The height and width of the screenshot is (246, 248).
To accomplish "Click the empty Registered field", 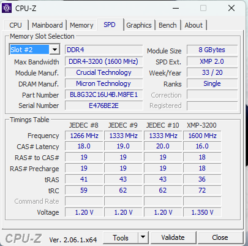I will tap(212, 106).
